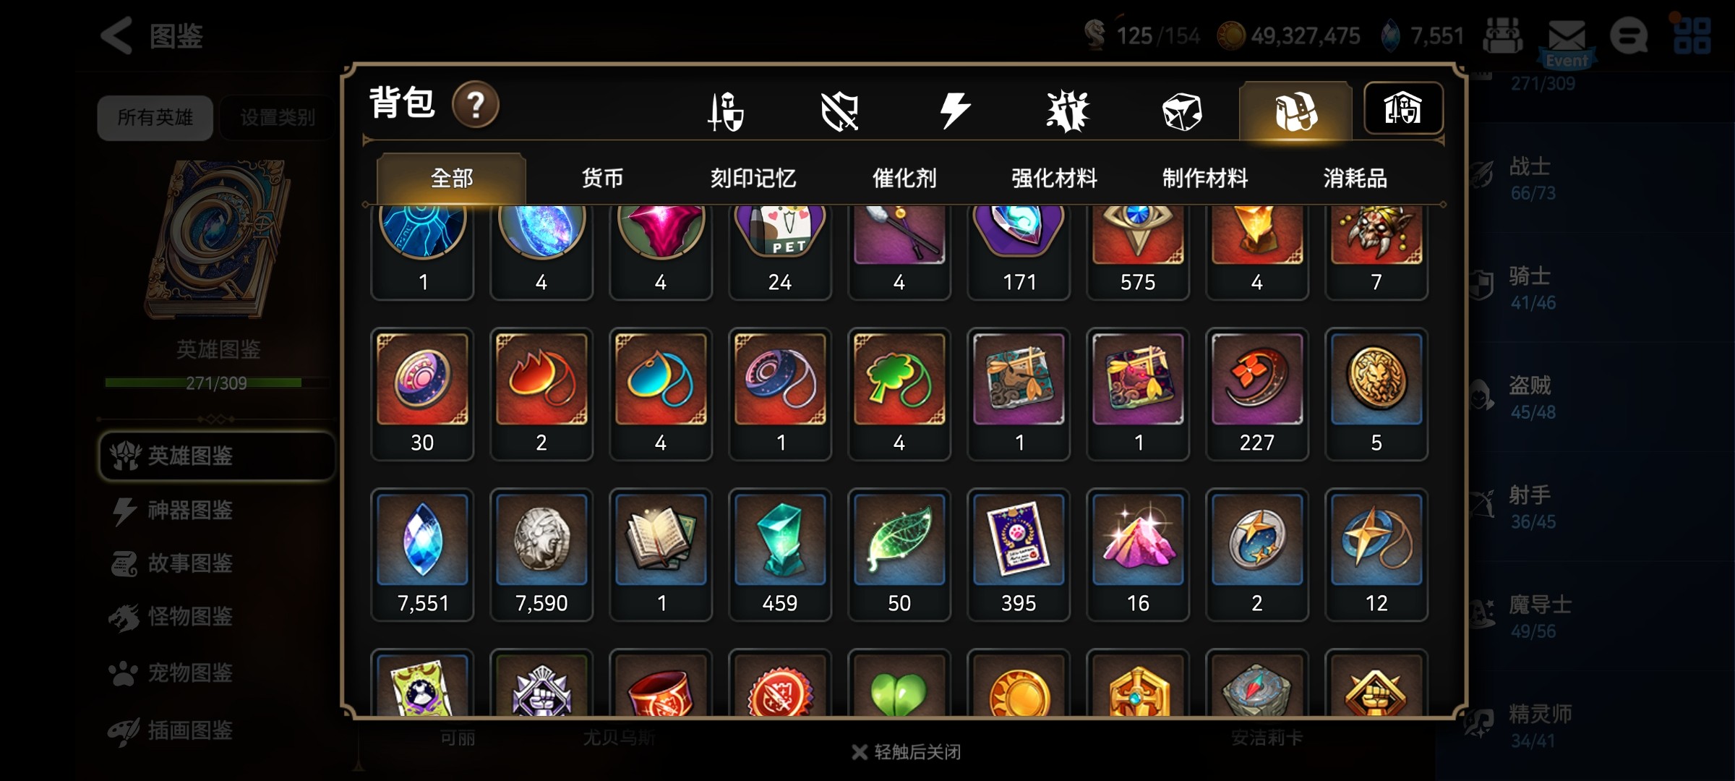Switch to the 强化材料 tab

click(x=1055, y=178)
